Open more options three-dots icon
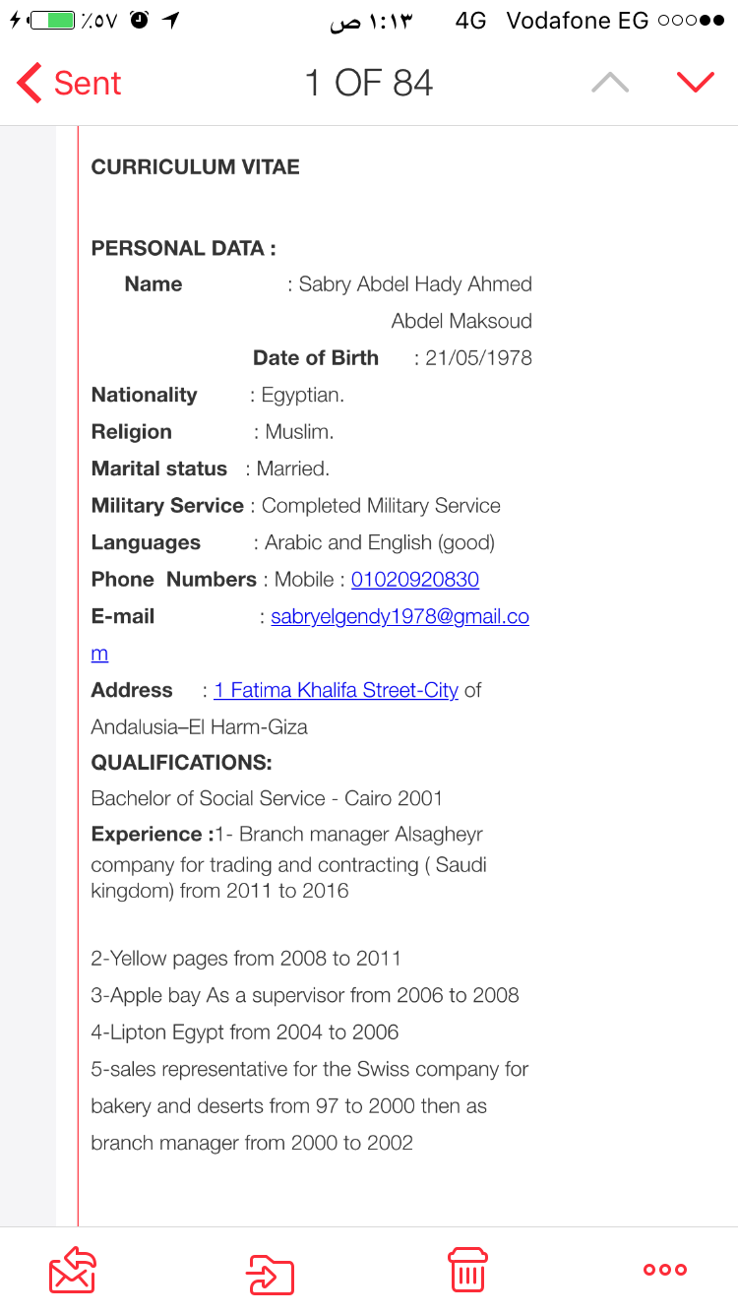 [665, 1270]
